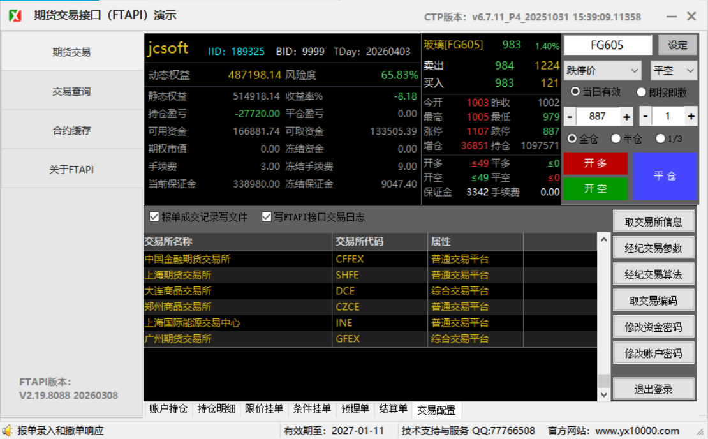The image size is (708, 439).
Task: Choose the 半仓 radio option
Action: pos(616,138)
